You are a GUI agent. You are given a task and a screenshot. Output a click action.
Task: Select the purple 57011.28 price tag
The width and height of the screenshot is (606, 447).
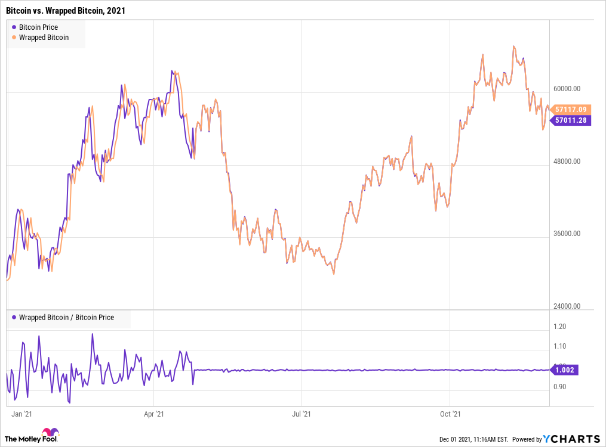click(570, 120)
